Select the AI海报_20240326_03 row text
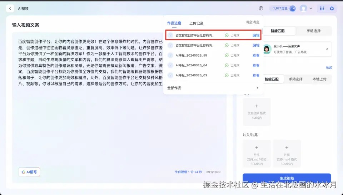The width and height of the screenshot is (343, 195). coord(191,75)
